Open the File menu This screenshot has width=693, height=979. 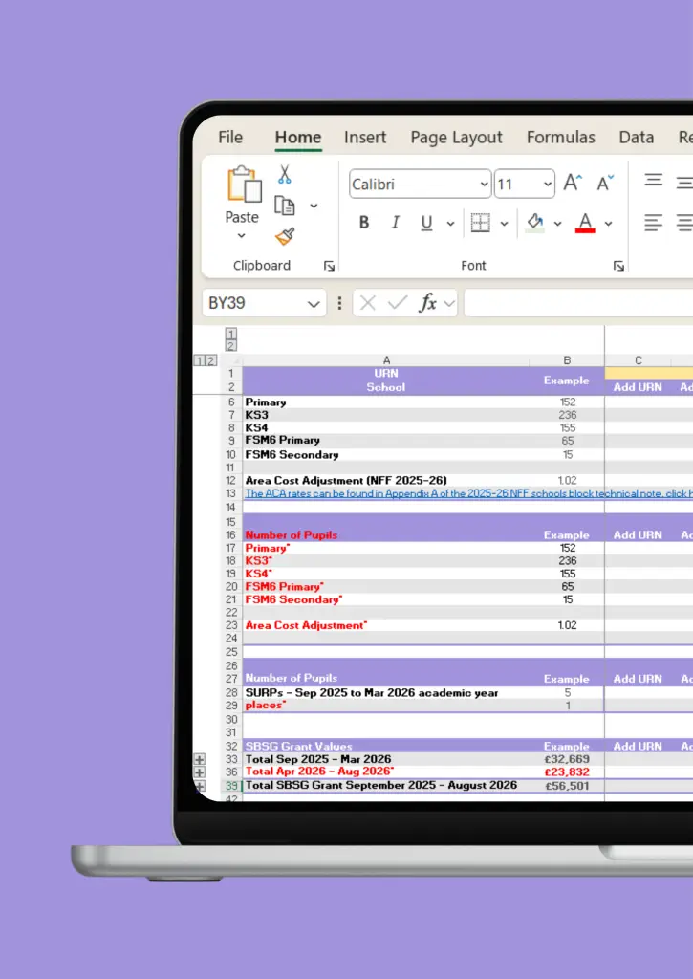[230, 138]
